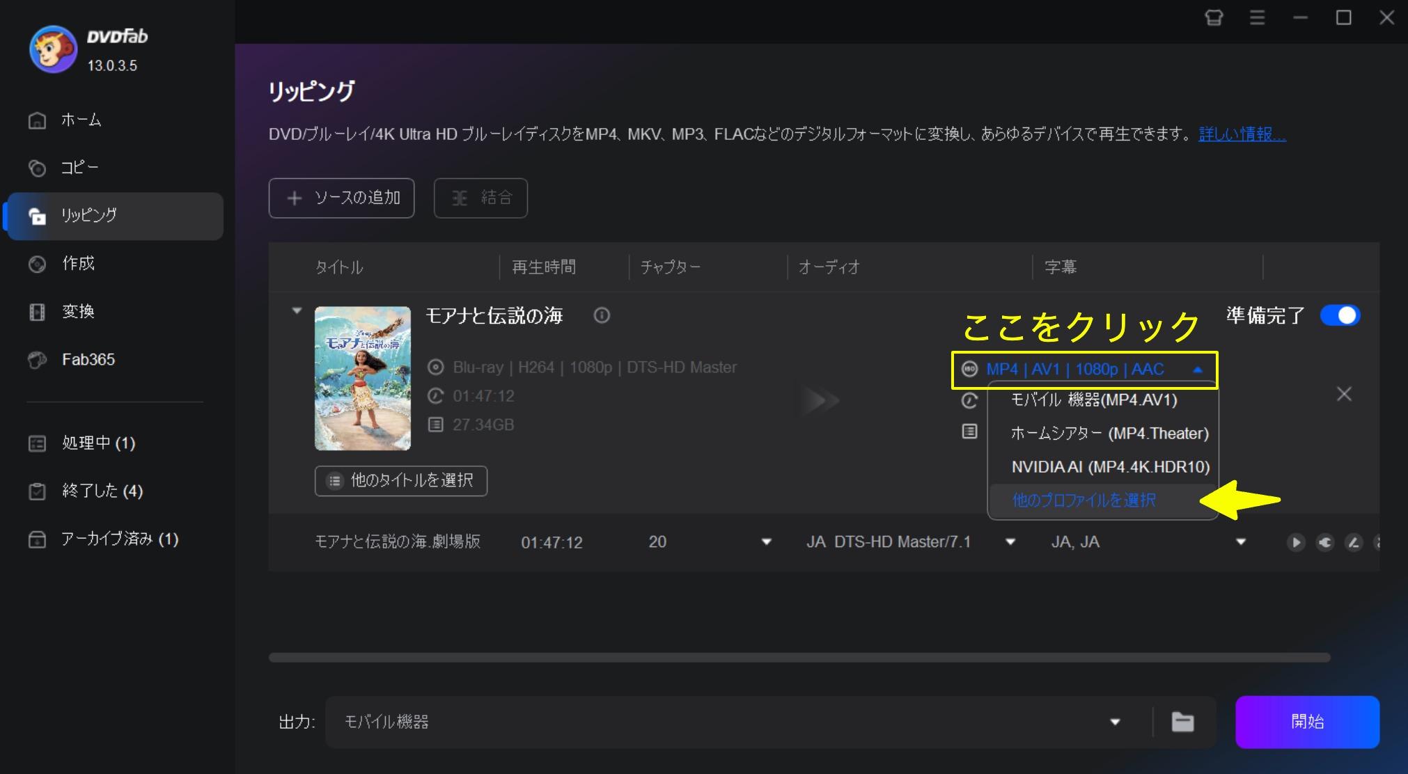
Task: Click the 結合 merge button
Action: pos(480,198)
